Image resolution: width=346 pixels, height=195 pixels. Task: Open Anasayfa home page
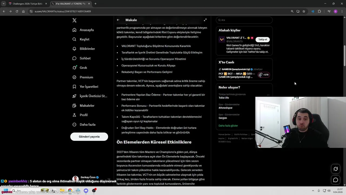83,30
